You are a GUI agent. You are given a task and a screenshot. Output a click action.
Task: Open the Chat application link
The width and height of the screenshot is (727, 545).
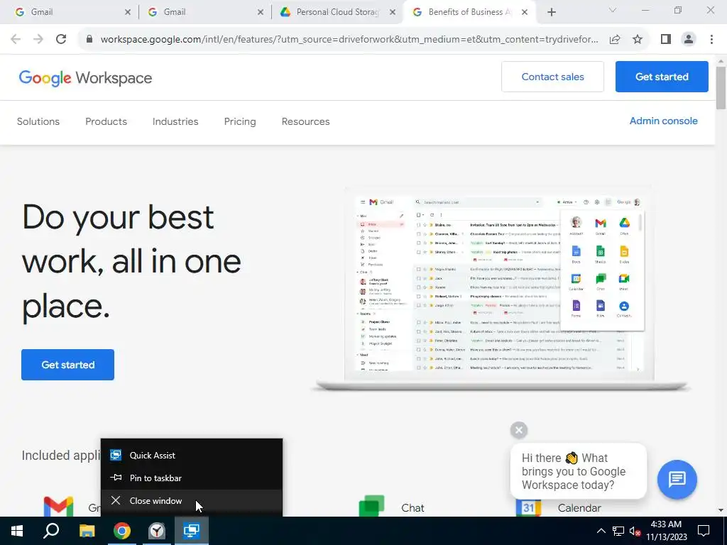coord(412,508)
